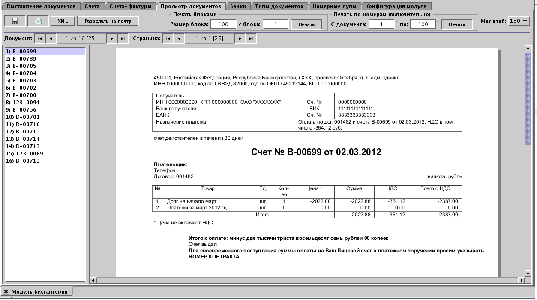Viewport: 537px width, 300px height.
Task: Jump to last page arrow
Action: [252, 39]
